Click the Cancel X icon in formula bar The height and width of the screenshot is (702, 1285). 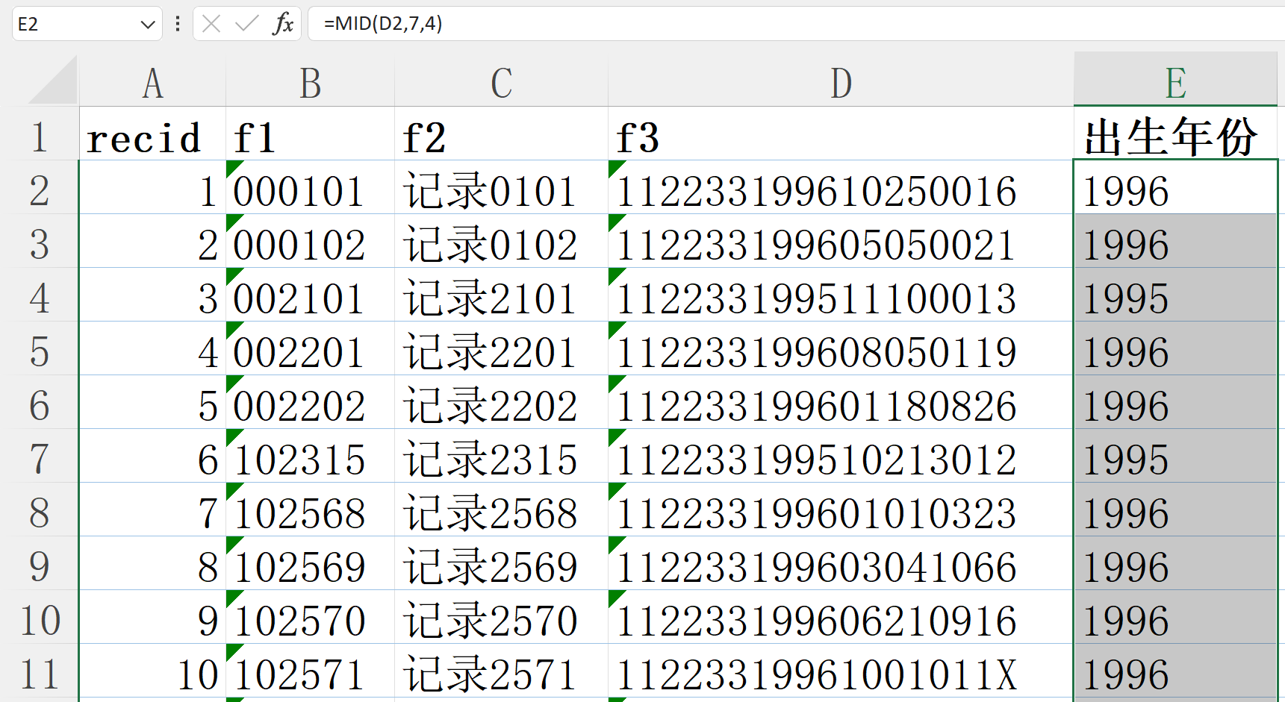(211, 24)
